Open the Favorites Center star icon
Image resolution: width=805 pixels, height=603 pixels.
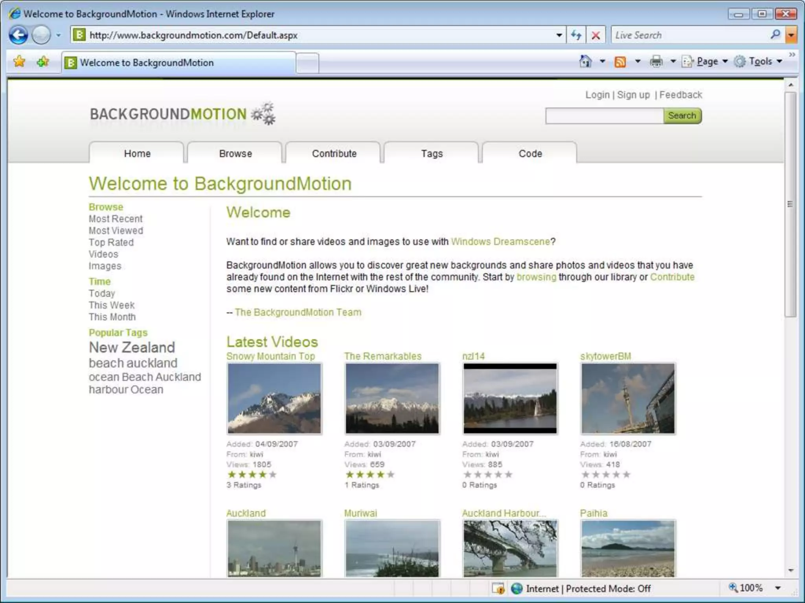point(19,61)
